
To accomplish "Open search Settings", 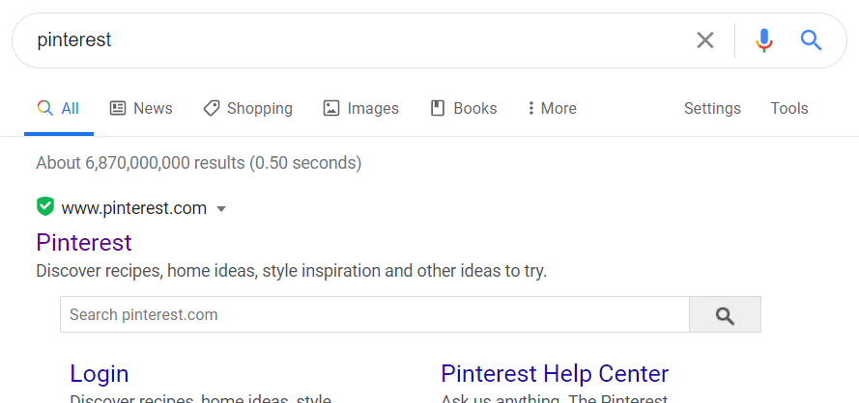I will [712, 108].
